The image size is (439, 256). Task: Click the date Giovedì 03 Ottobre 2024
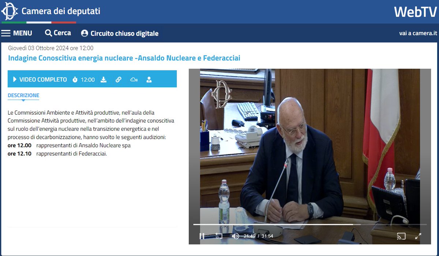click(x=50, y=48)
